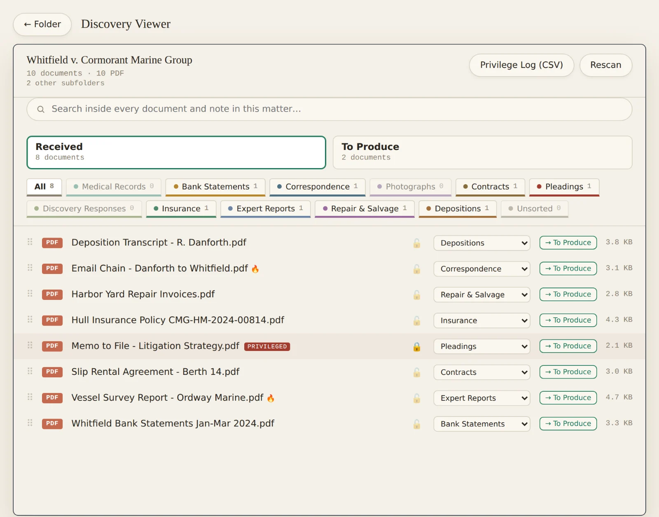Image resolution: width=659 pixels, height=517 pixels.
Task: Toggle privilege lock on Email Chain document
Action: [x=417, y=269]
